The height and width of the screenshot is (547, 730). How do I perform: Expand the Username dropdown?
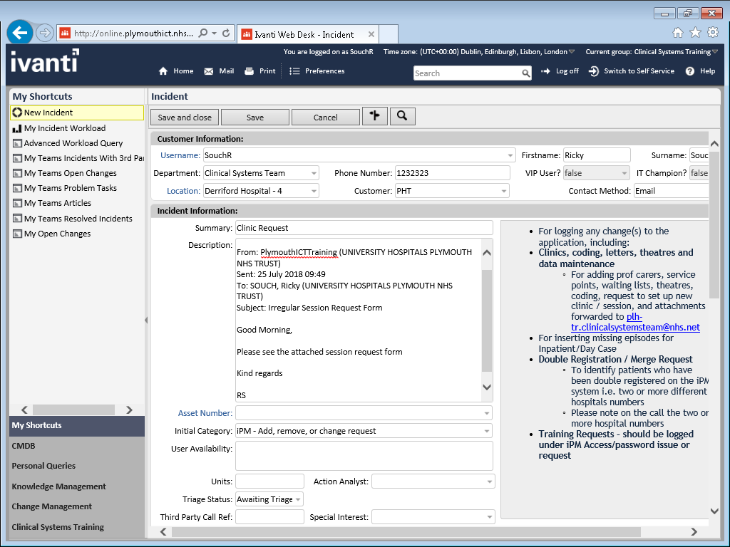(x=510, y=155)
